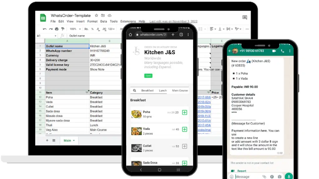Select the Mysore sada dosa cell
The width and height of the screenshot is (319, 179).
[x=67, y=120]
